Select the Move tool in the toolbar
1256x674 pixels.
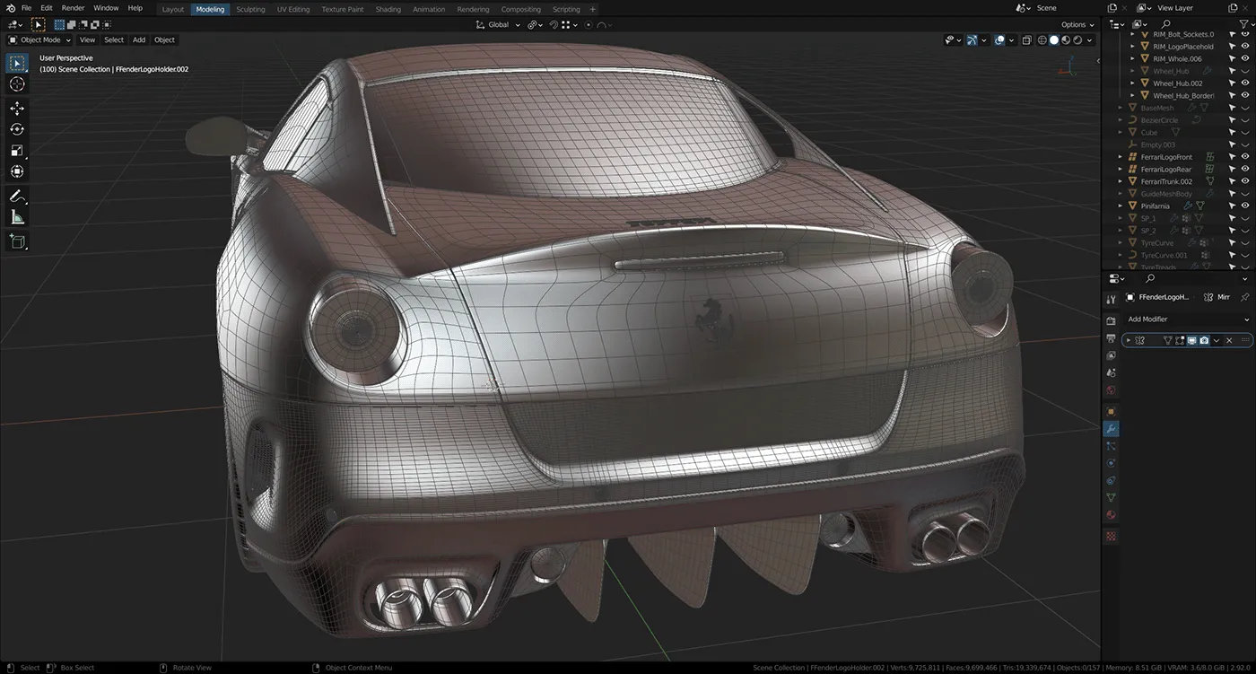[x=17, y=108]
